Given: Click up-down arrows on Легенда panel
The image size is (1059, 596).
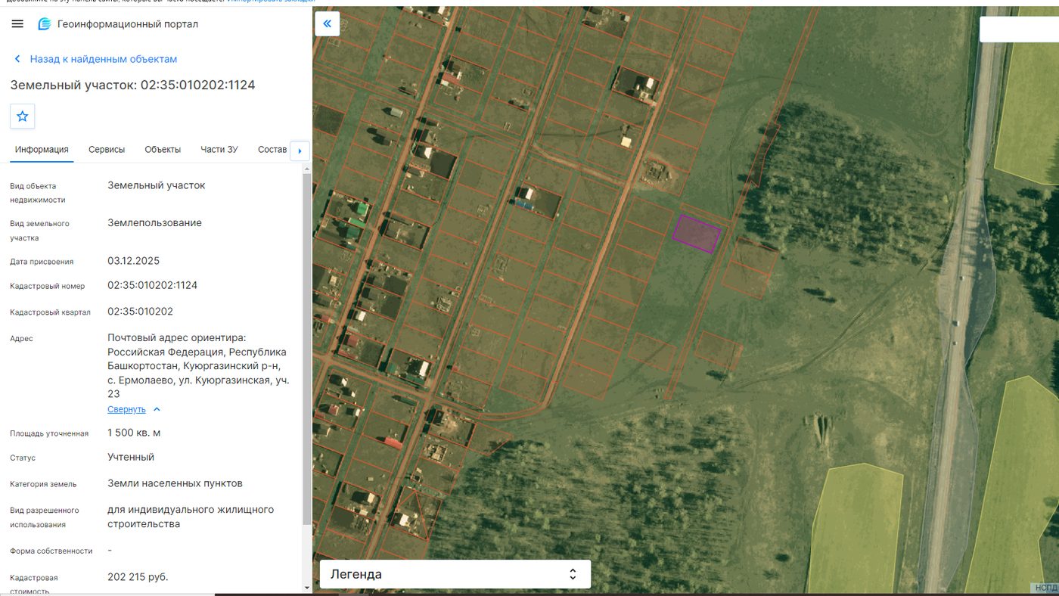Looking at the screenshot, I should pos(573,574).
